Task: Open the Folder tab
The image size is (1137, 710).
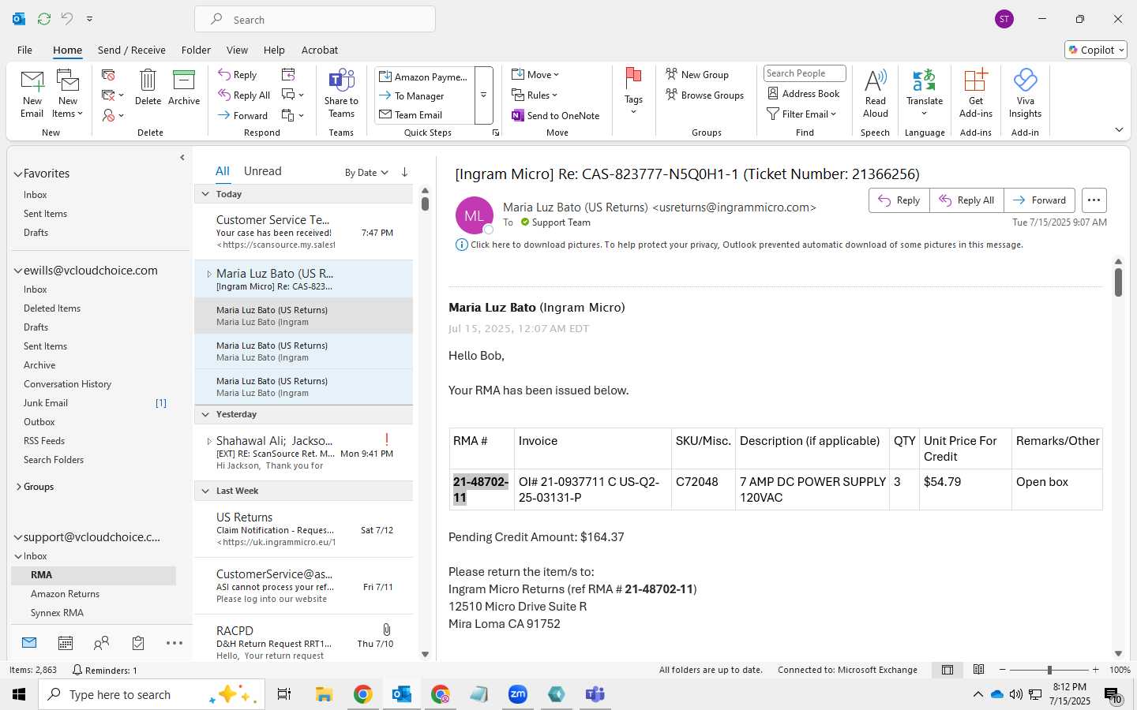Action: click(x=196, y=50)
